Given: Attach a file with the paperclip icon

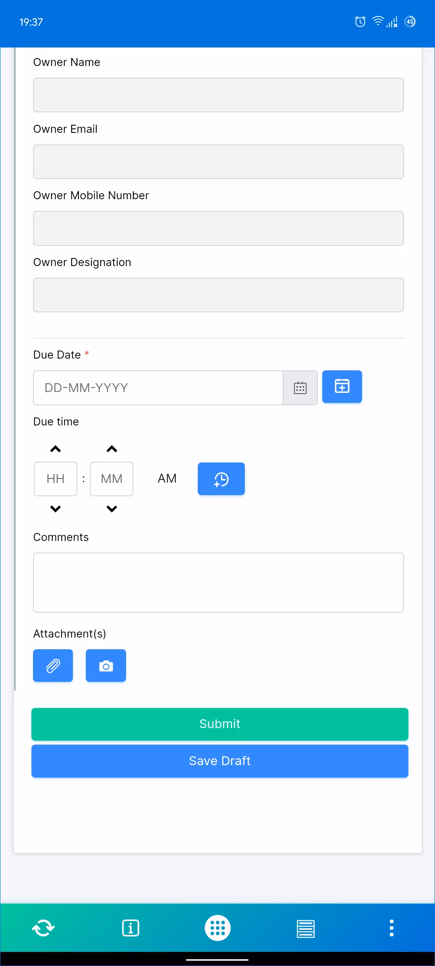Looking at the screenshot, I should pyautogui.click(x=53, y=665).
